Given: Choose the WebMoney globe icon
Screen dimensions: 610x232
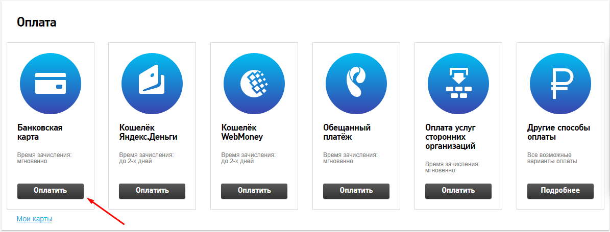Looking at the screenshot, I should tap(254, 84).
